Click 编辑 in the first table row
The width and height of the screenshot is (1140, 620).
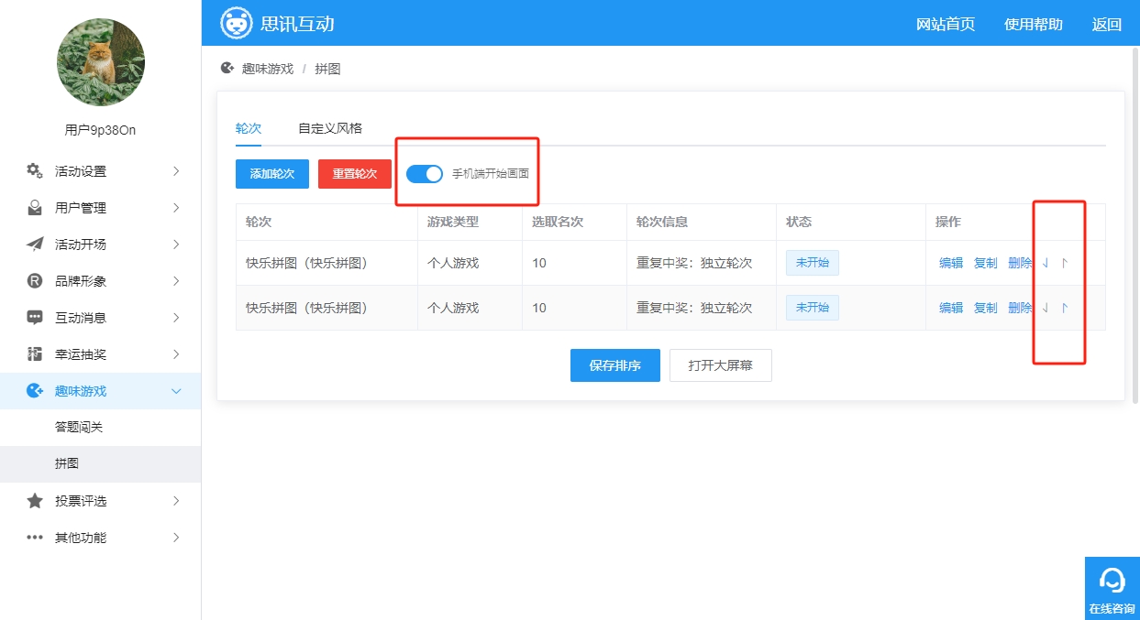(951, 263)
